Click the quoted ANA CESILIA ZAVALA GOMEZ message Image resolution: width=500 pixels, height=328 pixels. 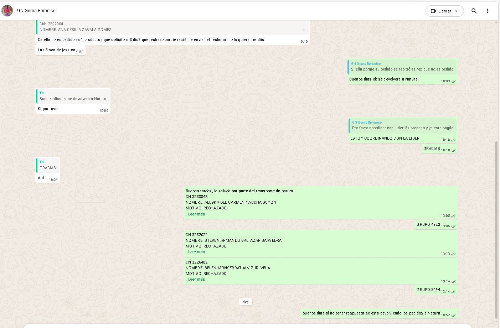pos(172,27)
